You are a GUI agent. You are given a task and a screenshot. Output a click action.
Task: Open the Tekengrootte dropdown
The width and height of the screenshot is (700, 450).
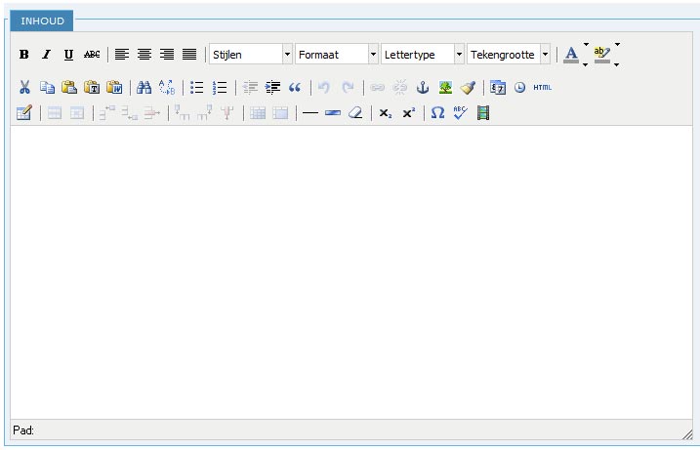point(509,55)
